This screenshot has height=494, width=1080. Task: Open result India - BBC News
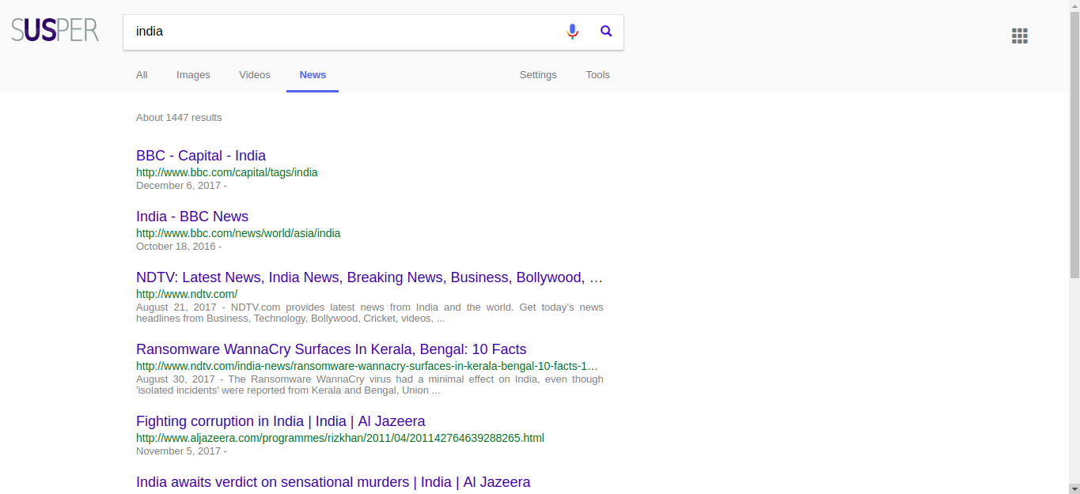(x=192, y=217)
